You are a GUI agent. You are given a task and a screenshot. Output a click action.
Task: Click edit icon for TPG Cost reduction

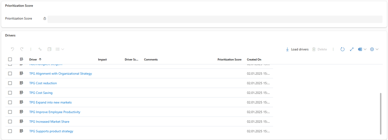21,83
